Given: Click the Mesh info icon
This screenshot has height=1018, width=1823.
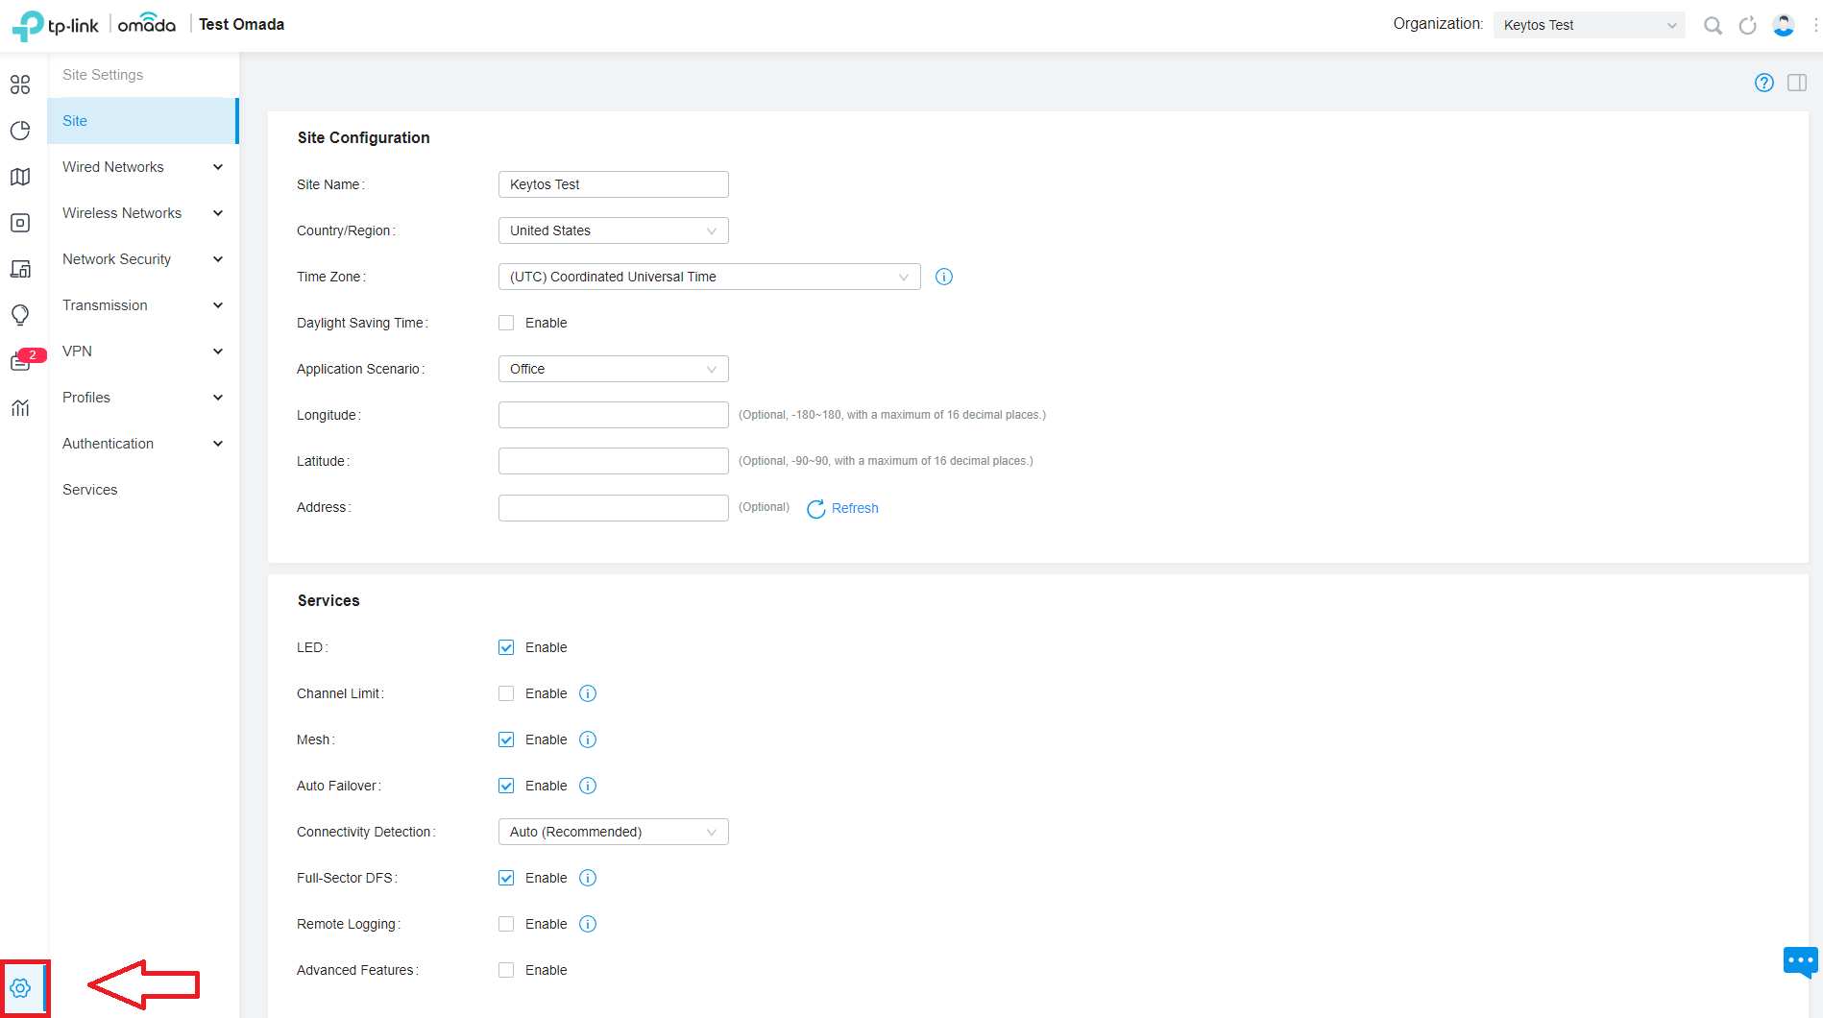Looking at the screenshot, I should click(588, 739).
